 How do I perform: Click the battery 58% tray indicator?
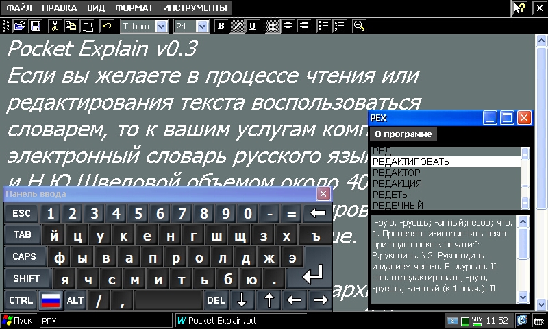[x=477, y=321]
